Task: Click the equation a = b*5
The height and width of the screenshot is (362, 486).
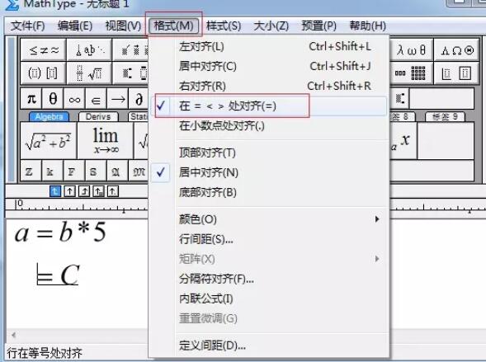Action: (x=60, y=232)
